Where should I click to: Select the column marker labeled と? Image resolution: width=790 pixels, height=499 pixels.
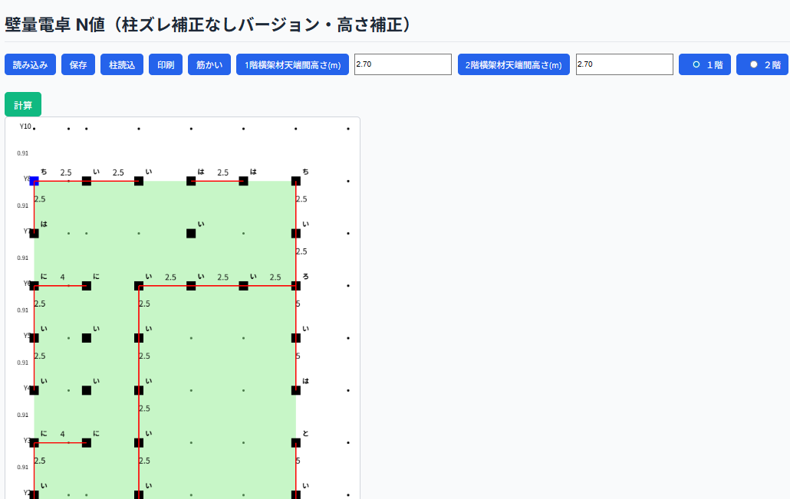(296, 443)
